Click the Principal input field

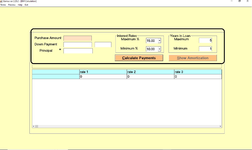coord(78,51)
